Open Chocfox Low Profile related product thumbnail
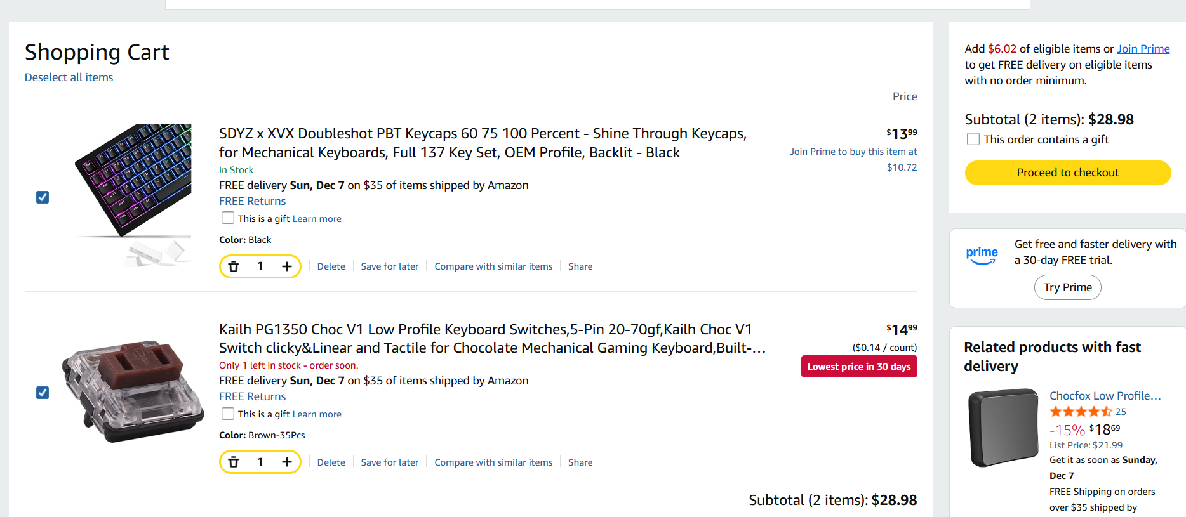The height and width of the screenshot is (517, 1186). (1003, 428)
